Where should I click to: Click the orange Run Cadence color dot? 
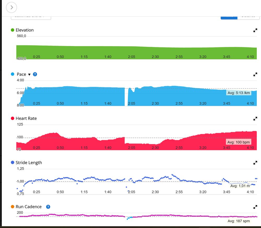coord(13,207)
